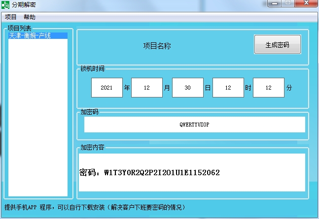
Task: Click the 生成密码 button
Action: point(278,44)
